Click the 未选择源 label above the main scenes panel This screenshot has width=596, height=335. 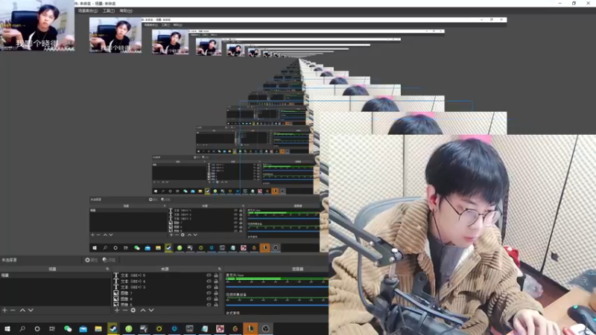click(x=9, y=260)
